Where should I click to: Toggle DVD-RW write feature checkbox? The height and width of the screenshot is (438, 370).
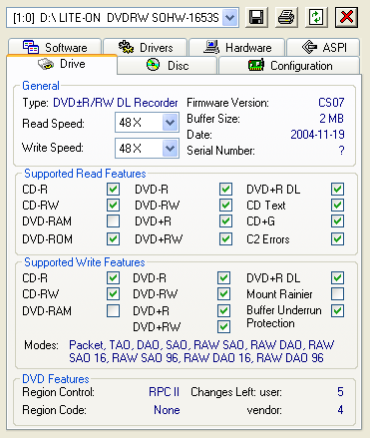coord(223,293)
